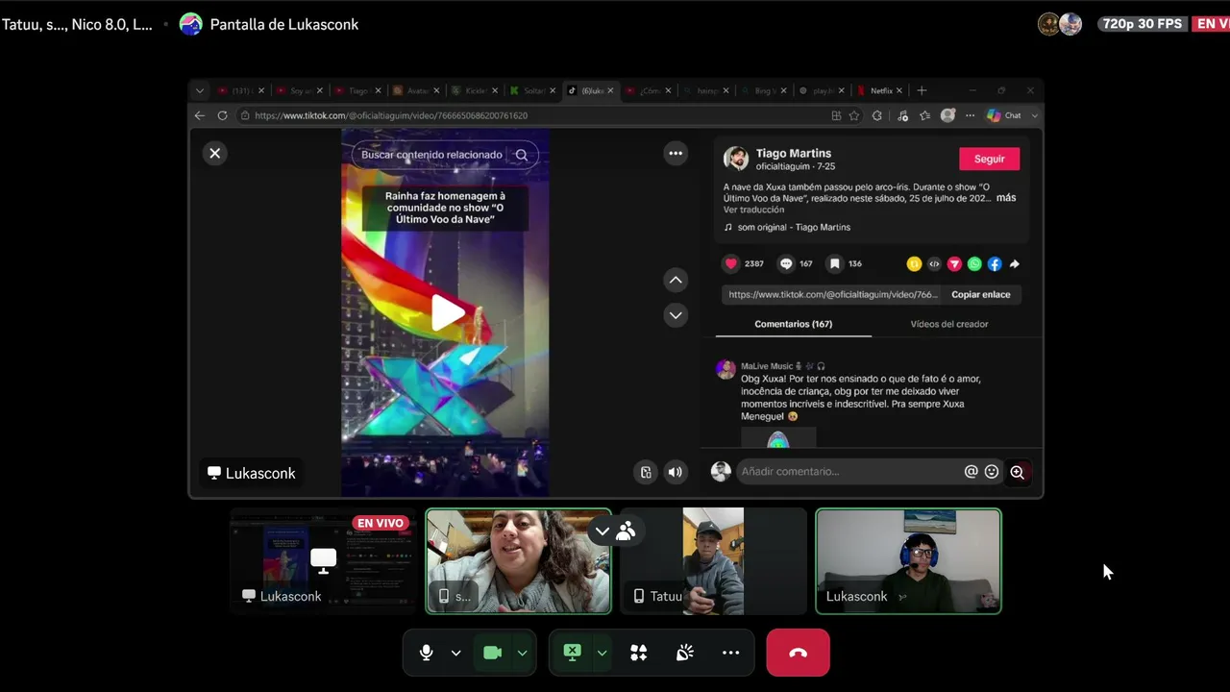This screenshot has height=692, width=1230.
Task: Click the embed code icon
Action: coord(934,263)
